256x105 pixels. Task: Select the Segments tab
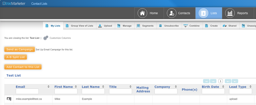pyautogui.click(x=146, y=26)
